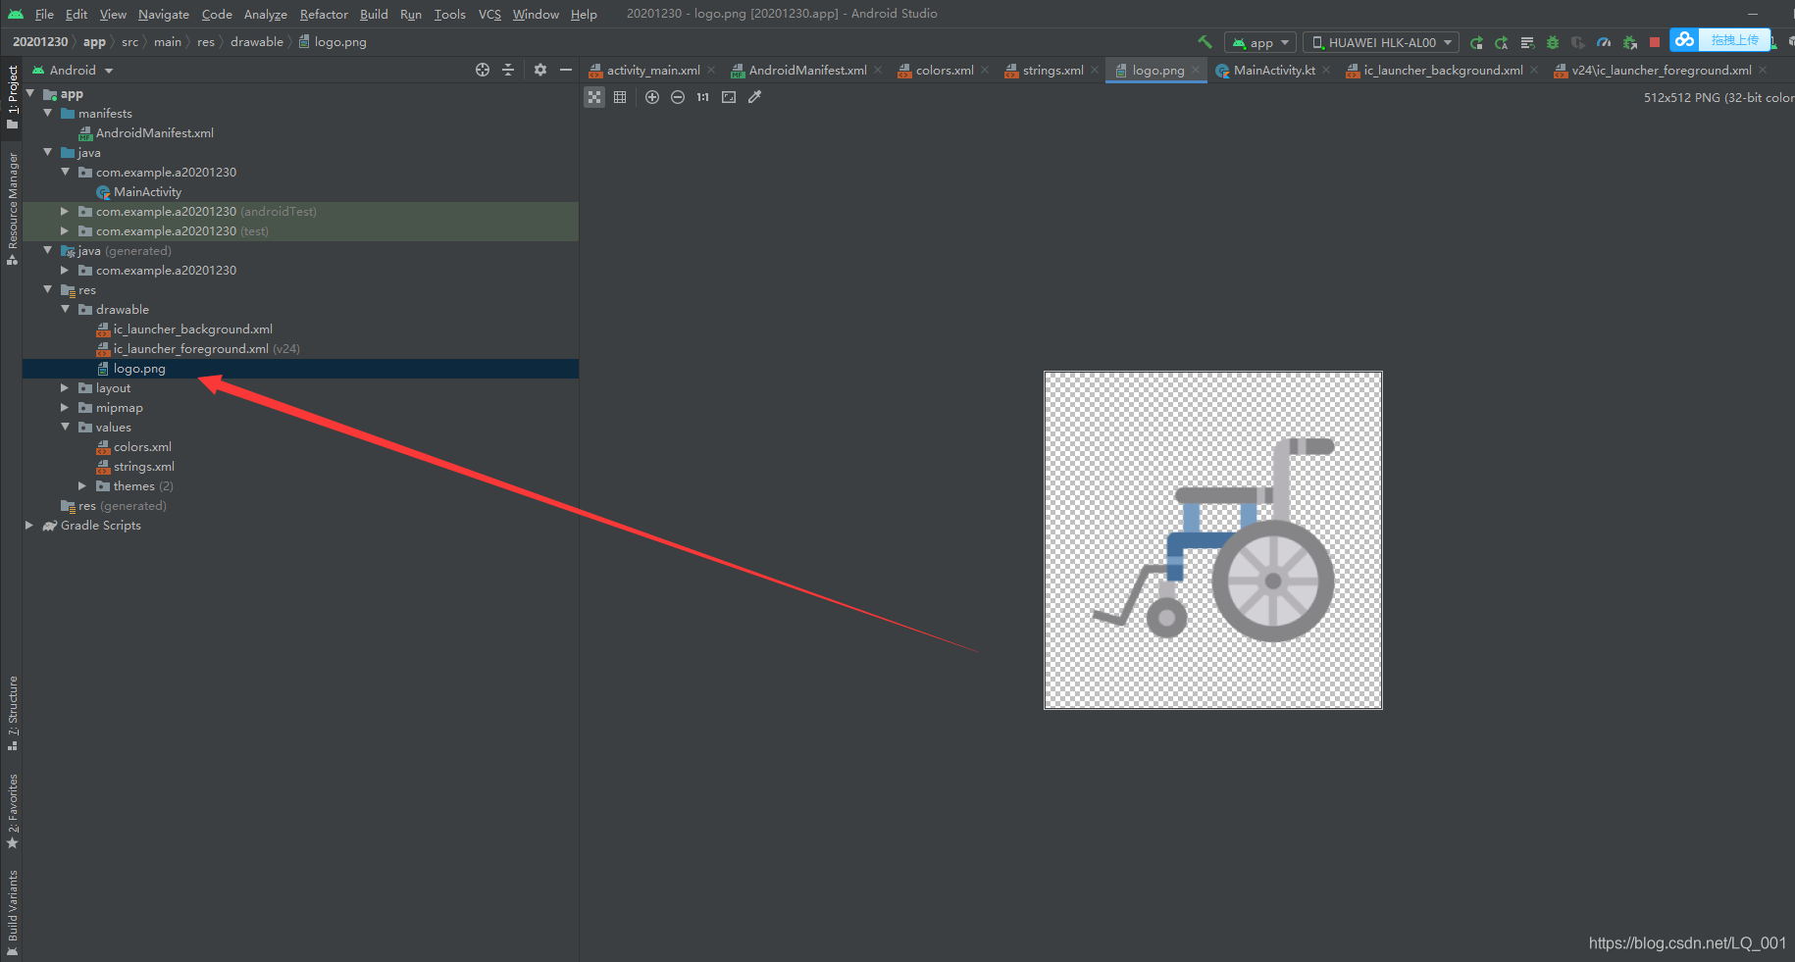Screen dimensions: 1795x962
Task: Collapse the manifests folder
Action: click(48, 113)
